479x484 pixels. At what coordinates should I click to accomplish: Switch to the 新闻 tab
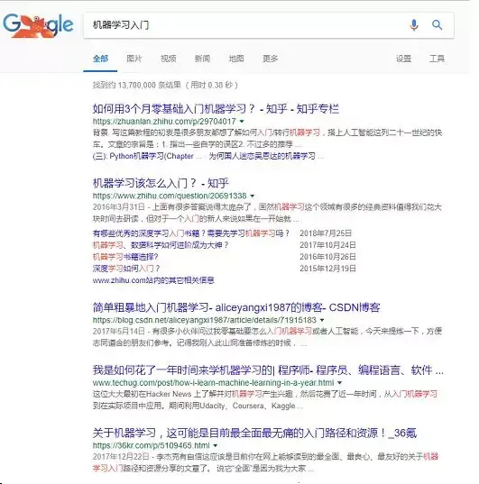coord(202,59)
